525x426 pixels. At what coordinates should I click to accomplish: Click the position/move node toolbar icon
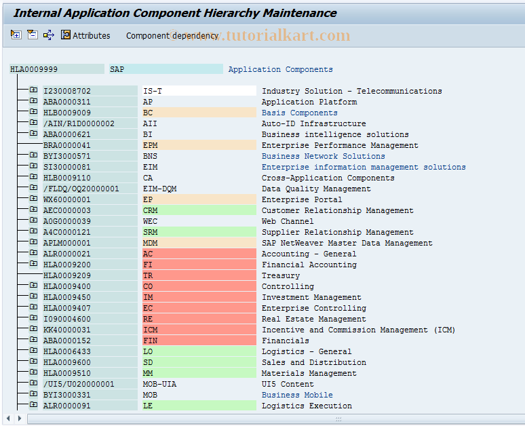[49, 35]
